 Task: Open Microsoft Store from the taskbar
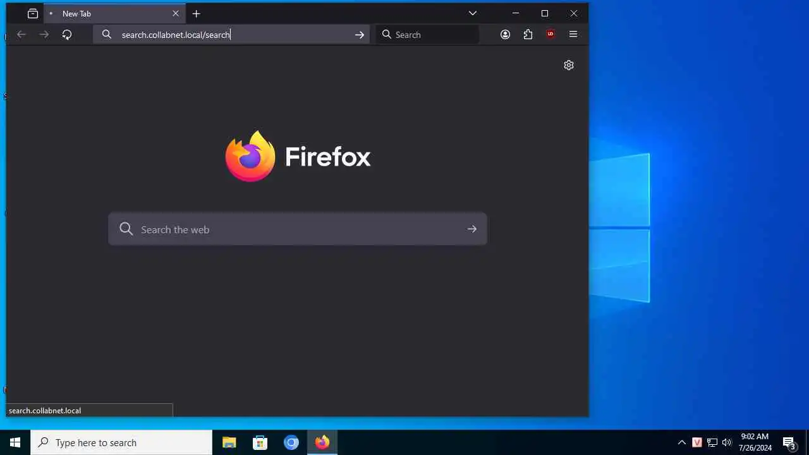pos(260,442)
